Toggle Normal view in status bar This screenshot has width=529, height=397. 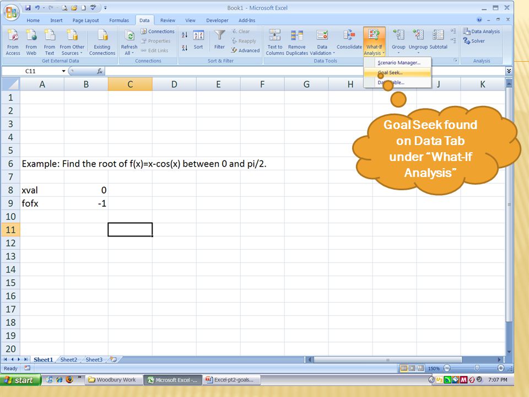coord(403,368)
